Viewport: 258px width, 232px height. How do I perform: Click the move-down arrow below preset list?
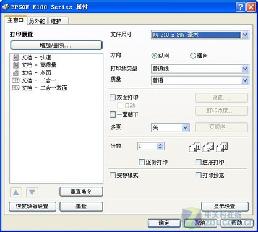pyautogui.click(x=32, y=192)
